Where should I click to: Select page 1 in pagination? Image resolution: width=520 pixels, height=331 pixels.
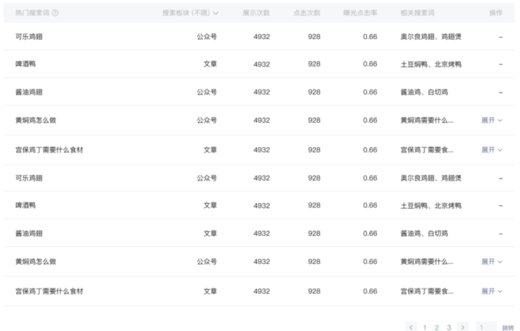[425, 327]
